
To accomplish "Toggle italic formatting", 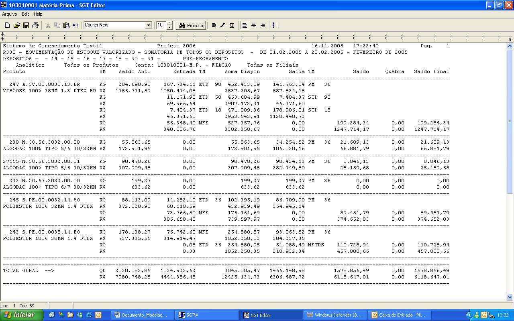I will pos(223,25).
